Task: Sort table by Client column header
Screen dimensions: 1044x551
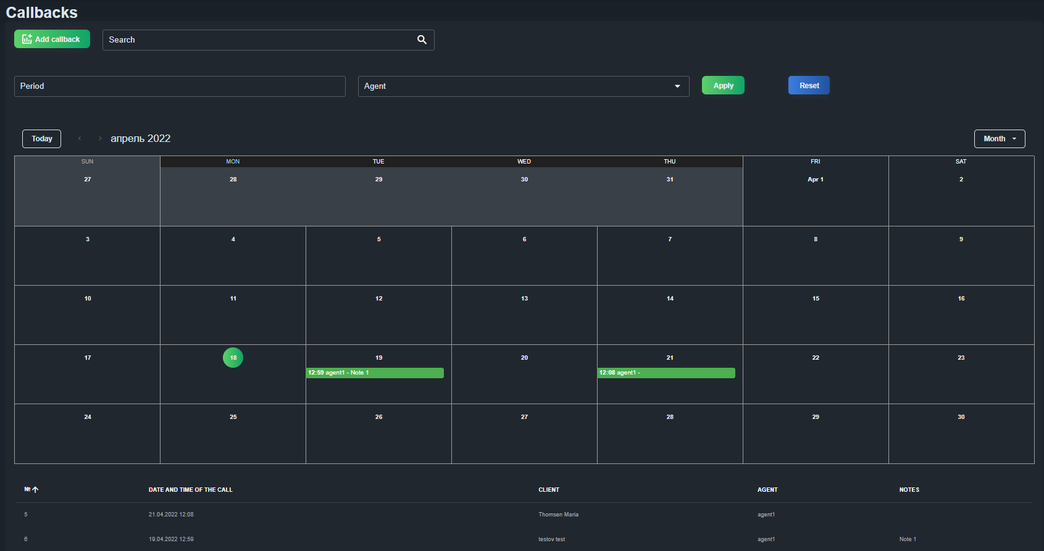Action: coord(549,490)
